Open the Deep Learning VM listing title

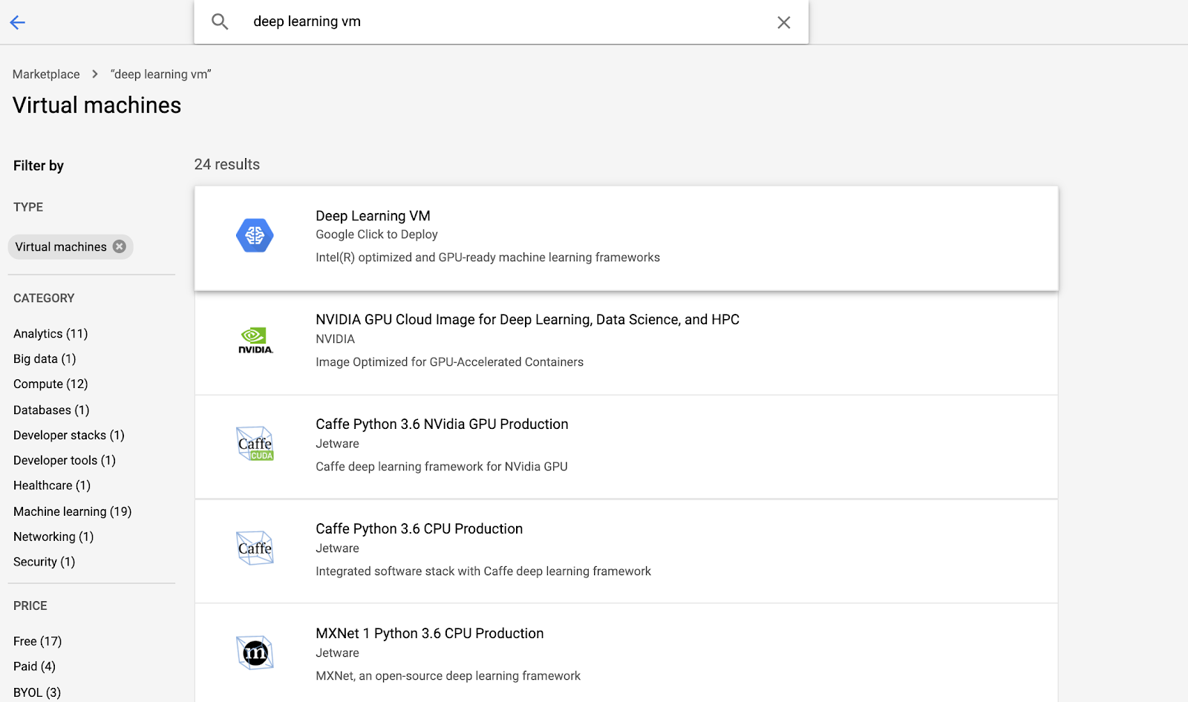[x=373, y=216]
